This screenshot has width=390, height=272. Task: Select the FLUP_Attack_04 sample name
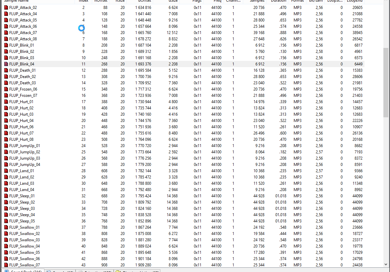(23, 14)
